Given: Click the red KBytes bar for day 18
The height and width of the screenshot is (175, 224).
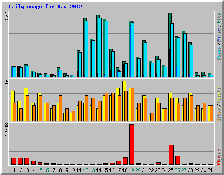Looking at the screenshot, I should 125,161.
